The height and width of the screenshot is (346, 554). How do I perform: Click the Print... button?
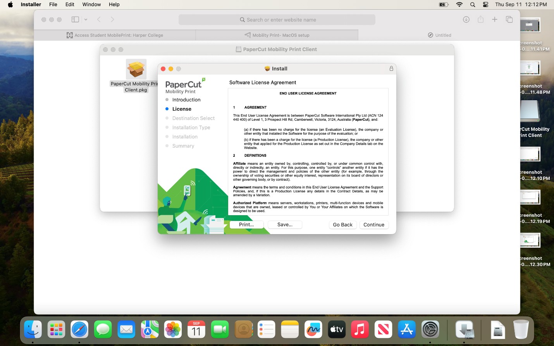(x=246, y=224)
